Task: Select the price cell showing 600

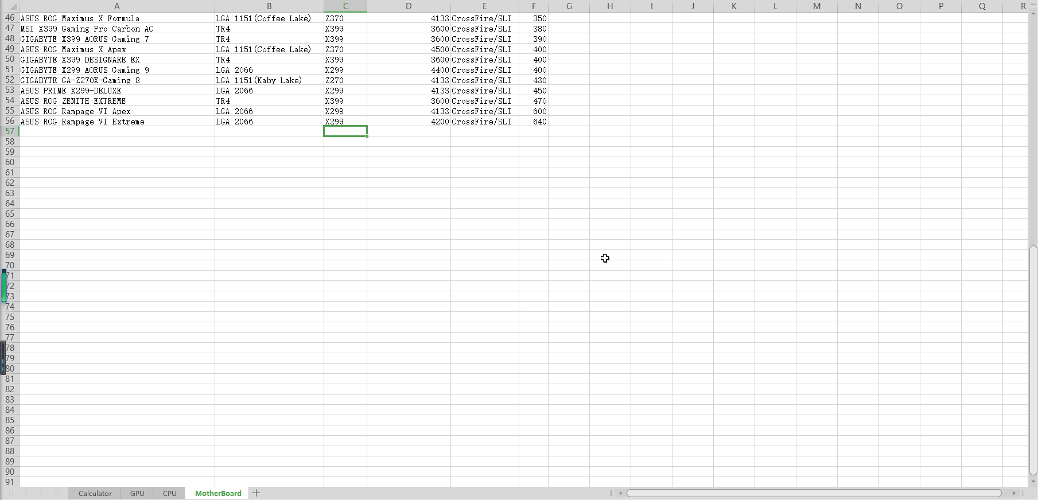Action: [x=534, y=111]
